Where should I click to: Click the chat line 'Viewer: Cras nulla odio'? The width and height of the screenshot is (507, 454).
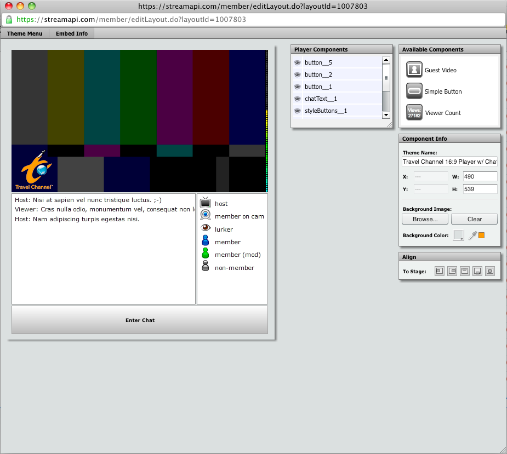click(105, 209)
